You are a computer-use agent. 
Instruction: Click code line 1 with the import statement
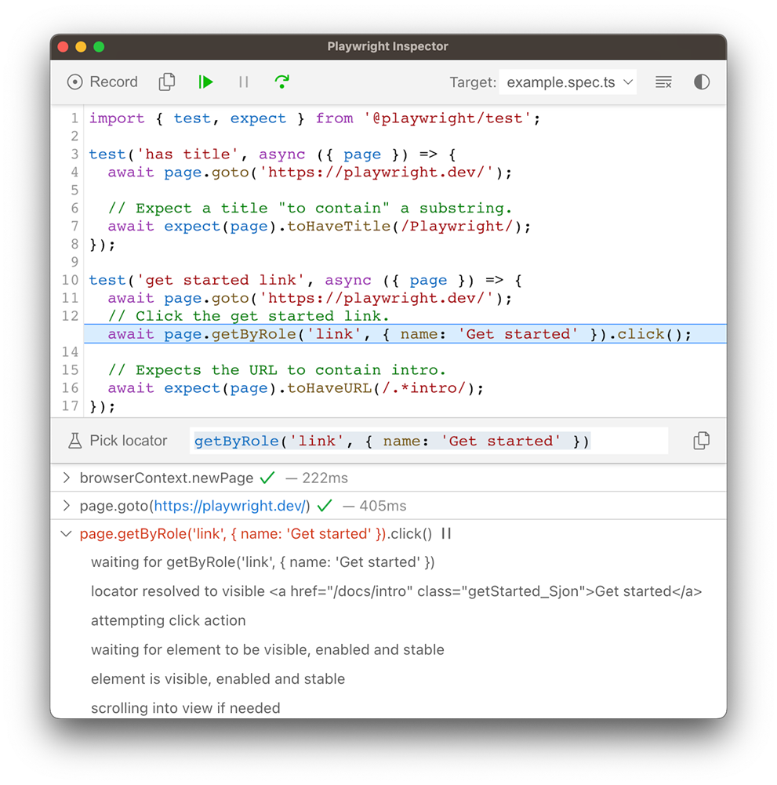(315, 118)
